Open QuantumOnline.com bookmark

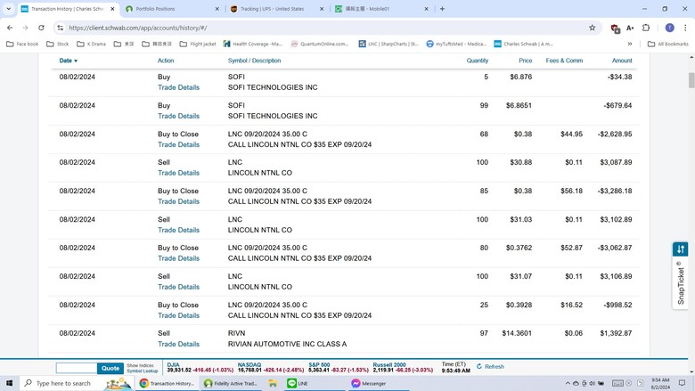[320, 44]
